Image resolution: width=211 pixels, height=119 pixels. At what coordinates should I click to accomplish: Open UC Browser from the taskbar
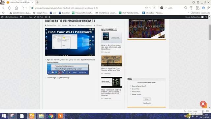[x=32, y=116]
